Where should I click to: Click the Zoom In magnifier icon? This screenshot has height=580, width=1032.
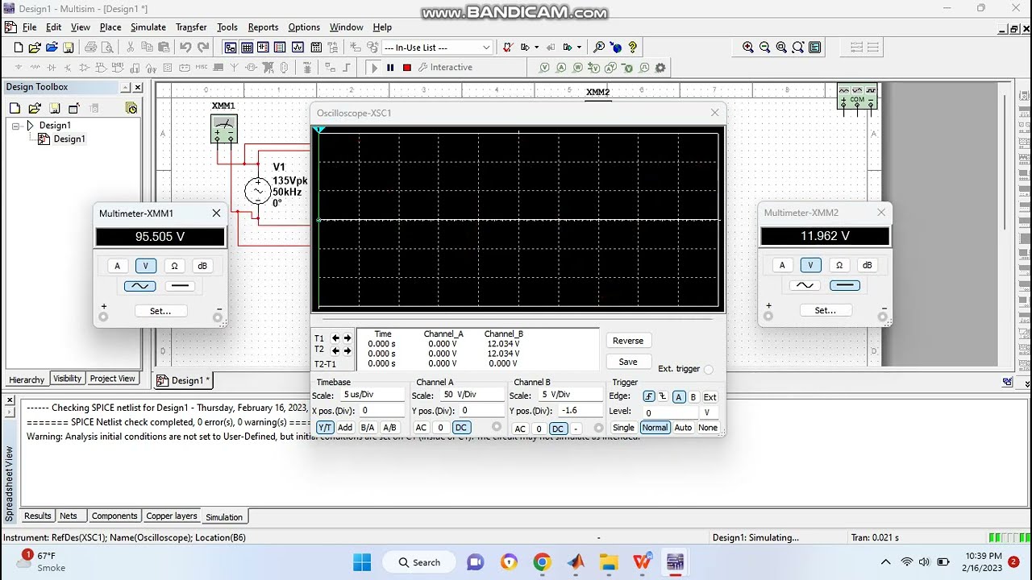748,48
